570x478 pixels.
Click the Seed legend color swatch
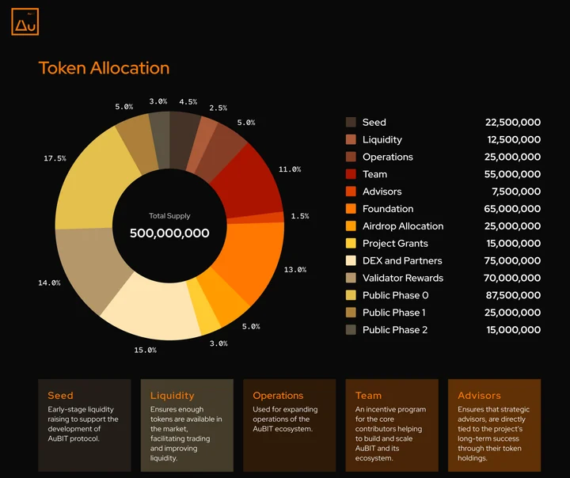pyautogui.click(x=351, y=122)
